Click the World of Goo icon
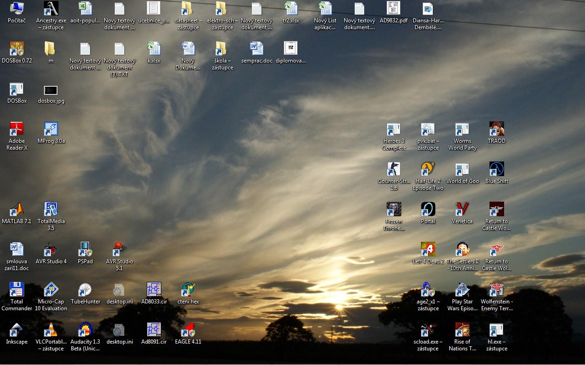Image resolution: width=585 pixels, height=365 pixels. tap(462, 169)
